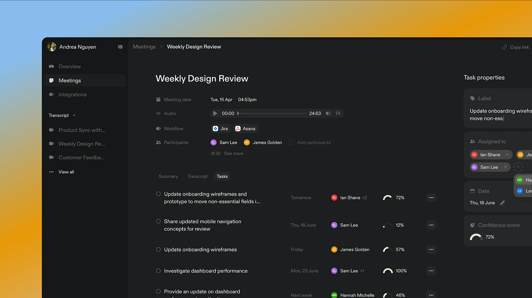Mark 'Investigate dashboard performance' task complete
532x298 pixels.
[x=158, y=271]
